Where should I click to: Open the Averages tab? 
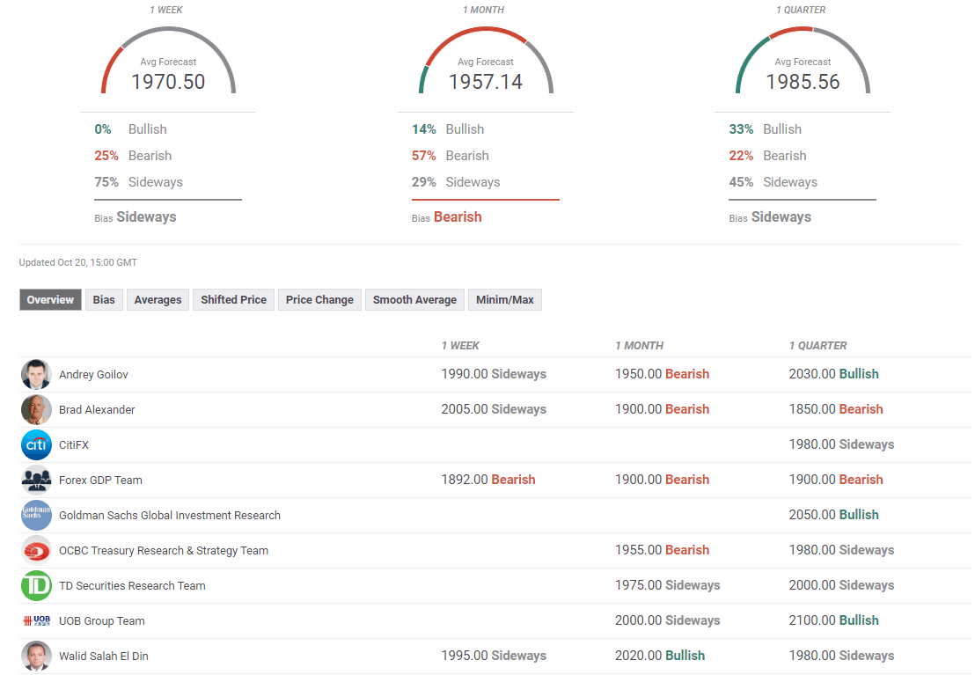pyautogui.click(x=158, y=300)
